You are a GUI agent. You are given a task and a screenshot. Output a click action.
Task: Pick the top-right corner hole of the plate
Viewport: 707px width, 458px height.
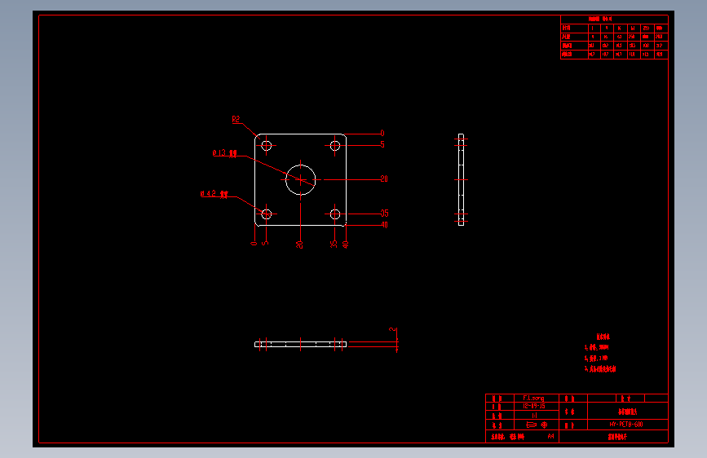(x=335, y=146)
